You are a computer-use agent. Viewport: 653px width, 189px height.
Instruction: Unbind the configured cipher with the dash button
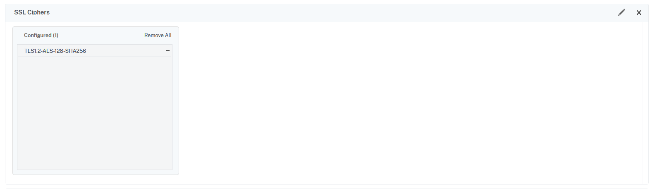click(167, 51)
